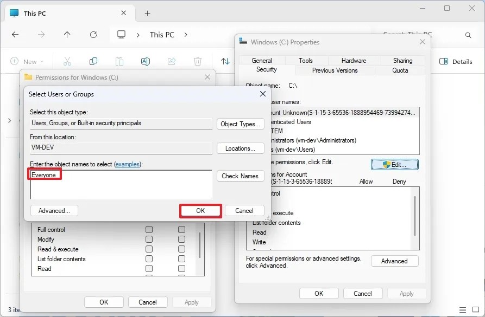Click the Rename icon in toolbar
Viewport: 485px width, 317px height.
146,61
